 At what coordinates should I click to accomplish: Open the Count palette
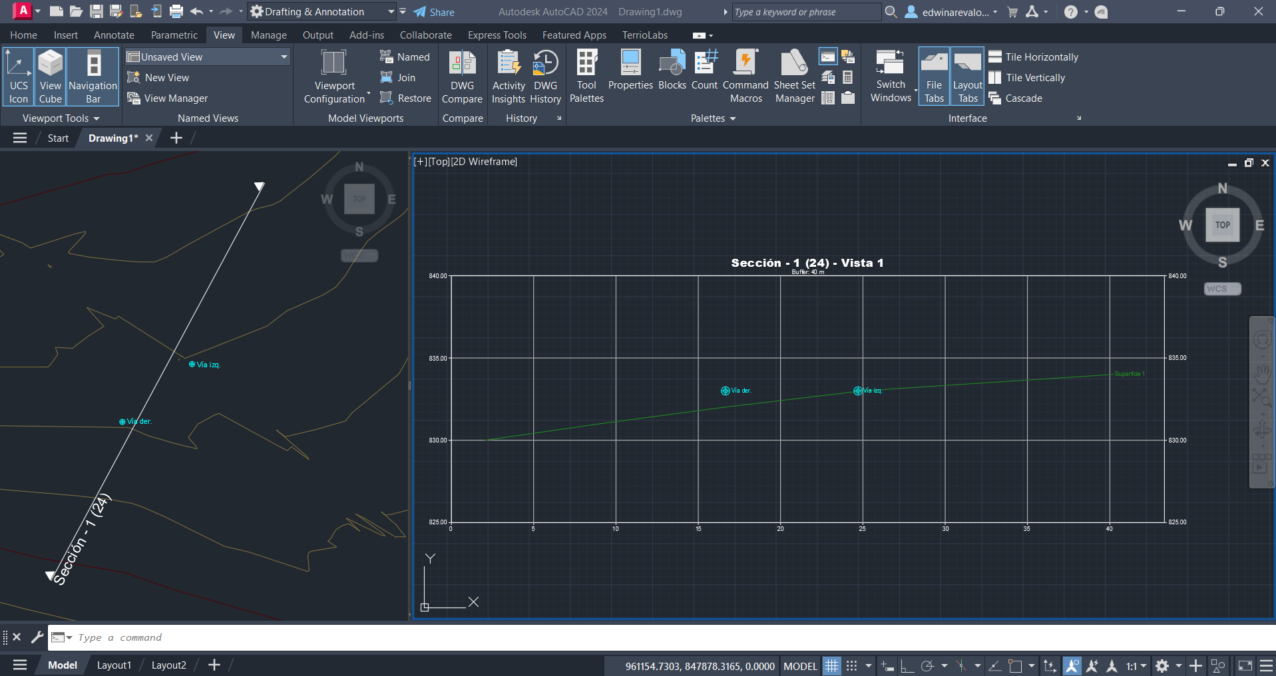coord(704,70)
